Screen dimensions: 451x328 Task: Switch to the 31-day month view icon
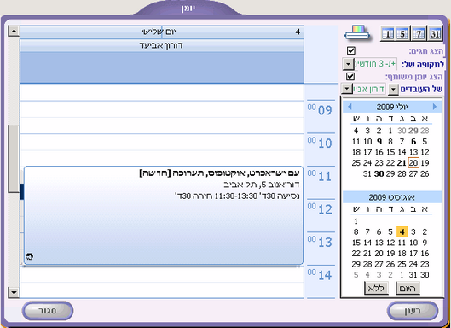435,34
